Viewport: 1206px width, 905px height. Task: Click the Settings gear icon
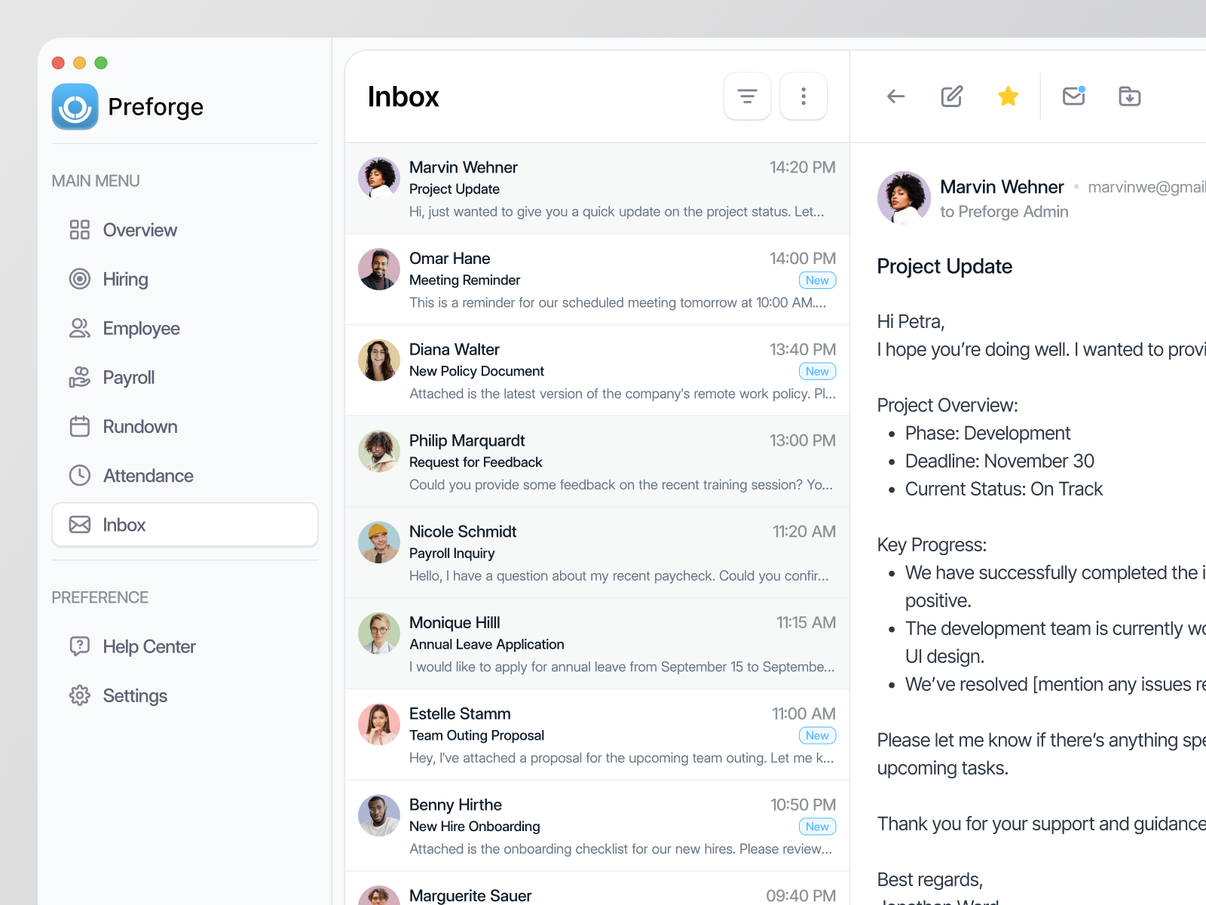80,695
